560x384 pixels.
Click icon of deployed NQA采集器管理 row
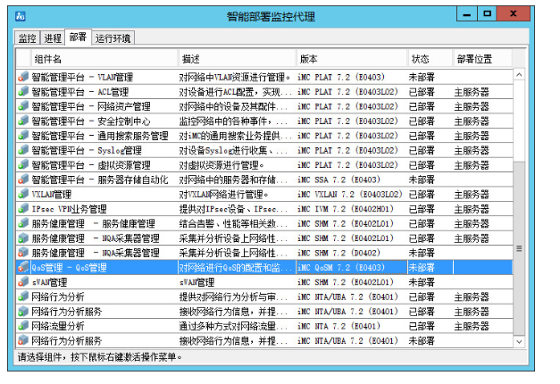click(23, 238)
